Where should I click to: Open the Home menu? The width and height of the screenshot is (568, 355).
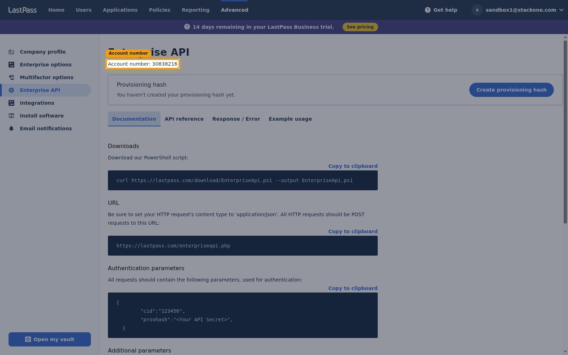(56, 10)
